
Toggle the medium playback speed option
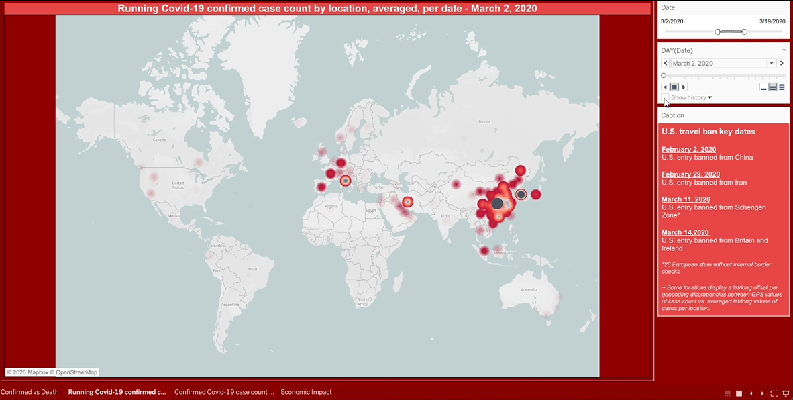click(x=773, y=87)
